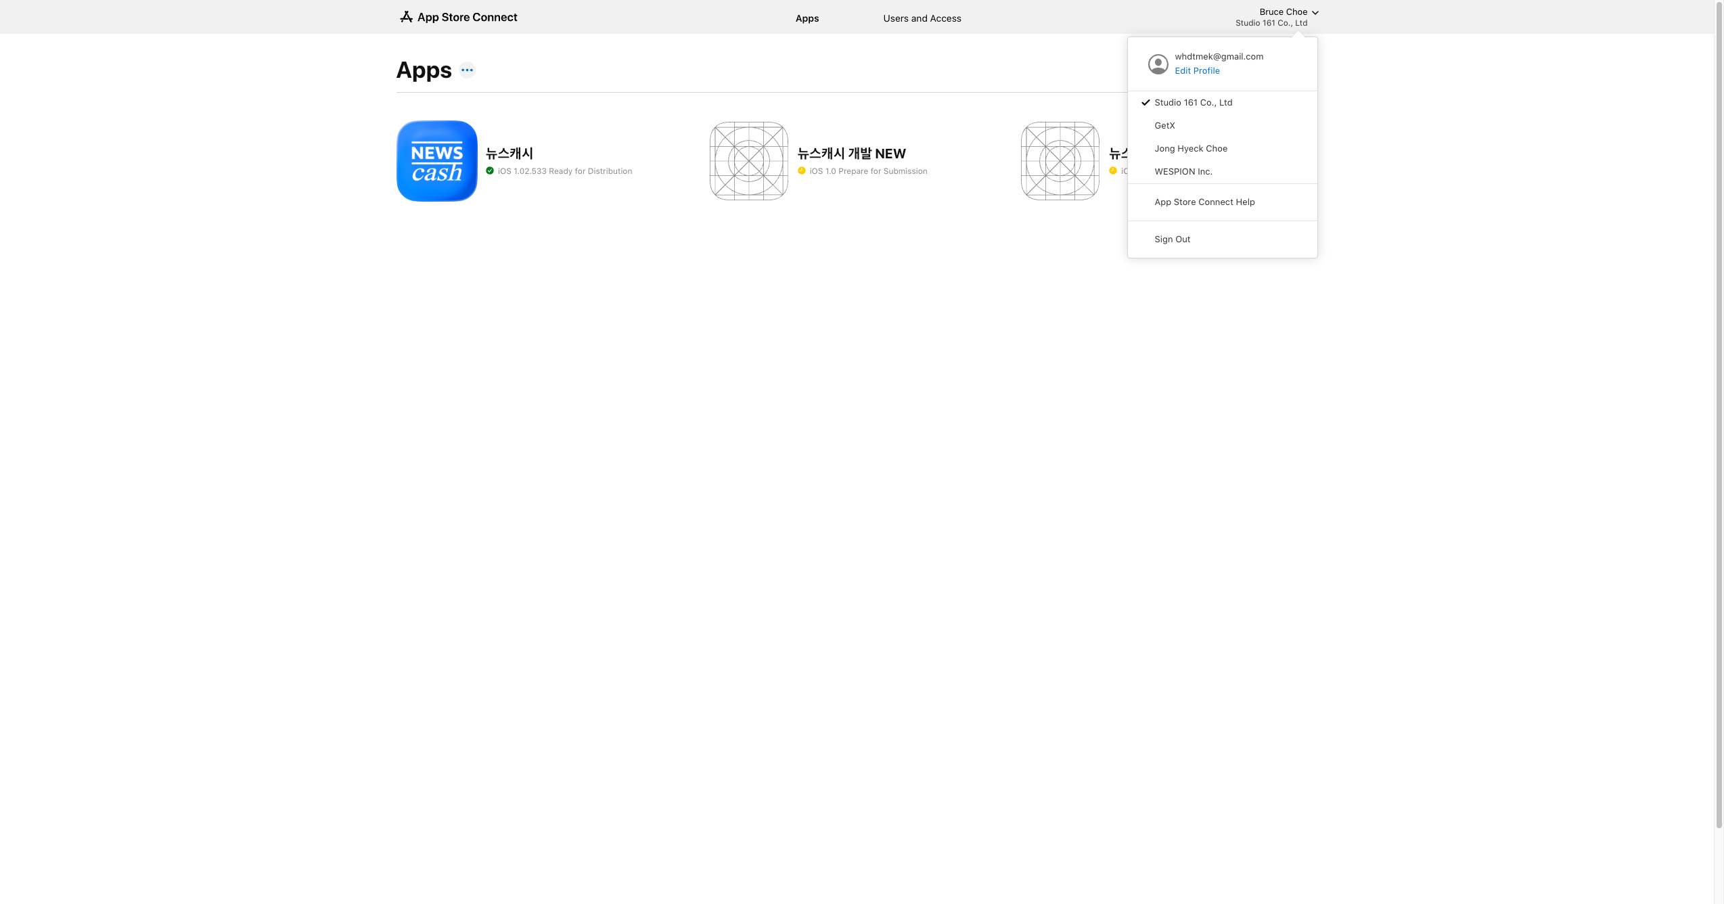Click green status dot for Ready for Distribution
This screenshot has width=1724, height=904.
[490, 171]
